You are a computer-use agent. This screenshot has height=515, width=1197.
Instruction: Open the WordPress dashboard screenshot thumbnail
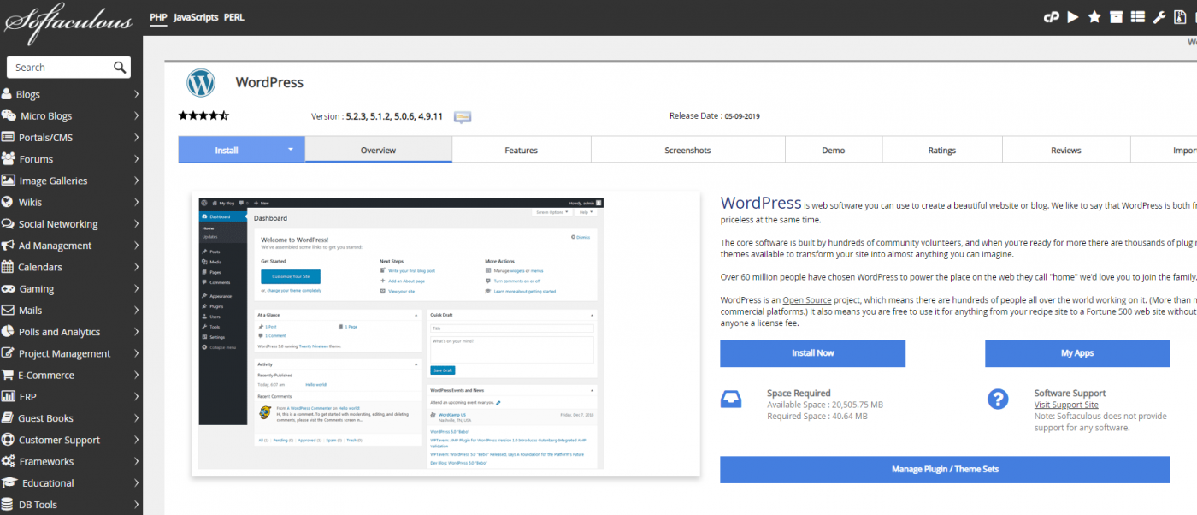pos(402,334)
